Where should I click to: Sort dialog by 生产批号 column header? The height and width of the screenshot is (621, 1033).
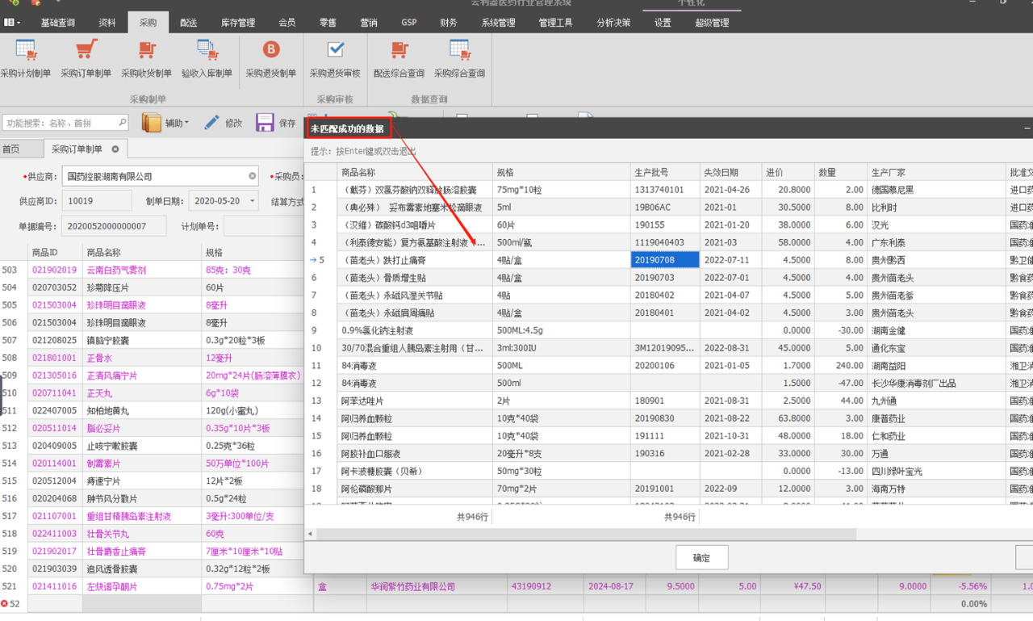[x=664, y=172]
